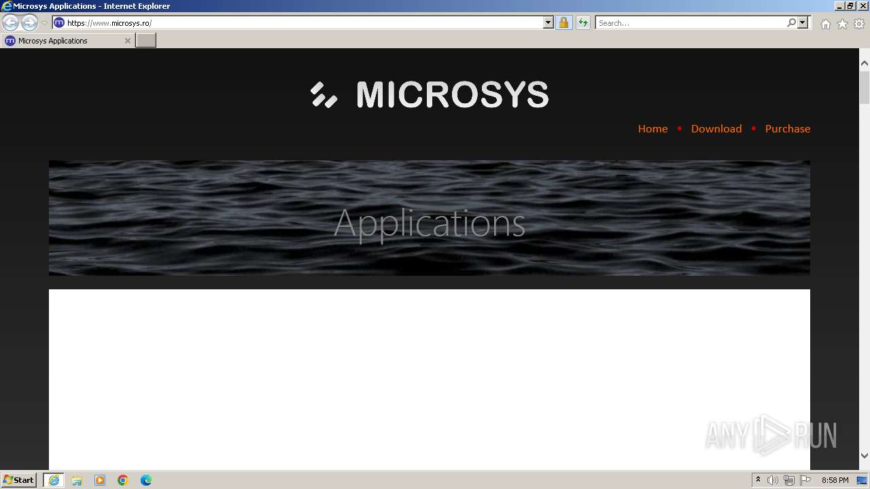This screenshot has width=870, height=489.
Task: Open the Purchase navigation link
Action: coord(788,128)
